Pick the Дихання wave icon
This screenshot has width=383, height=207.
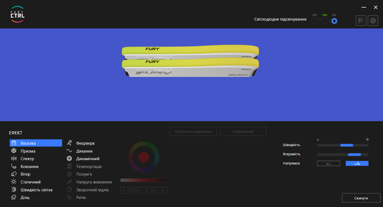[69, 151]
